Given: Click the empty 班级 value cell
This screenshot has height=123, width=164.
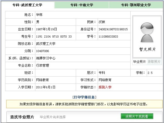Looking at the screenshot, I should point(56,73).
